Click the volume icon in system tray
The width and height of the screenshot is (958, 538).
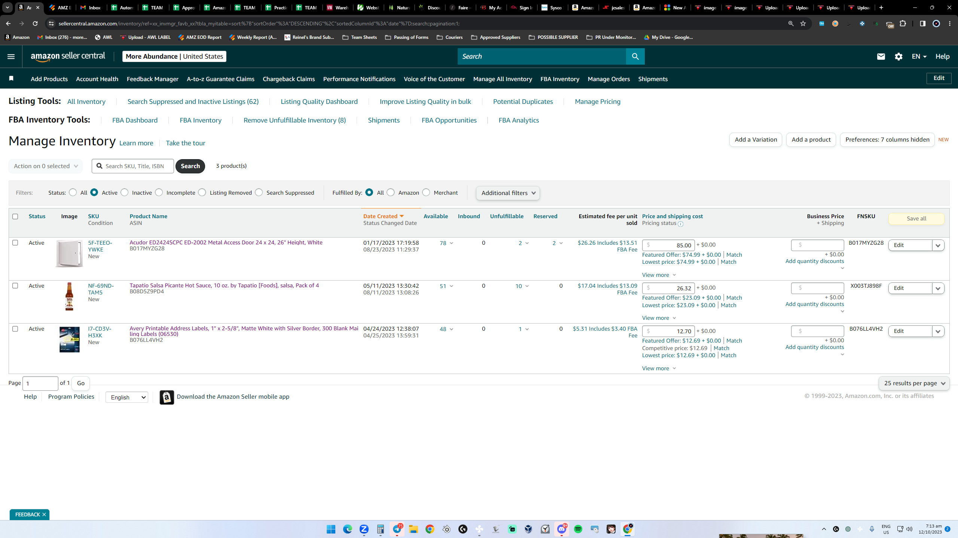pyautogui.click(x=909, y=529)
